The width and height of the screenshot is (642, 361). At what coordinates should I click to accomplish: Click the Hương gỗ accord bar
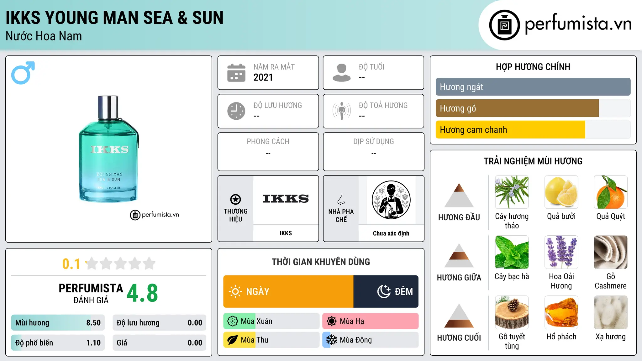point(533,108)
